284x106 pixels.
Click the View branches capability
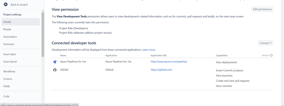pos(224,76)
